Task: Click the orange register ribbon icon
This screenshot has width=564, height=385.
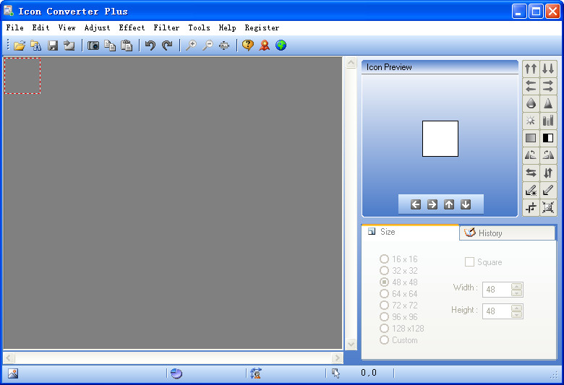Action: click(x=265, y=46)
